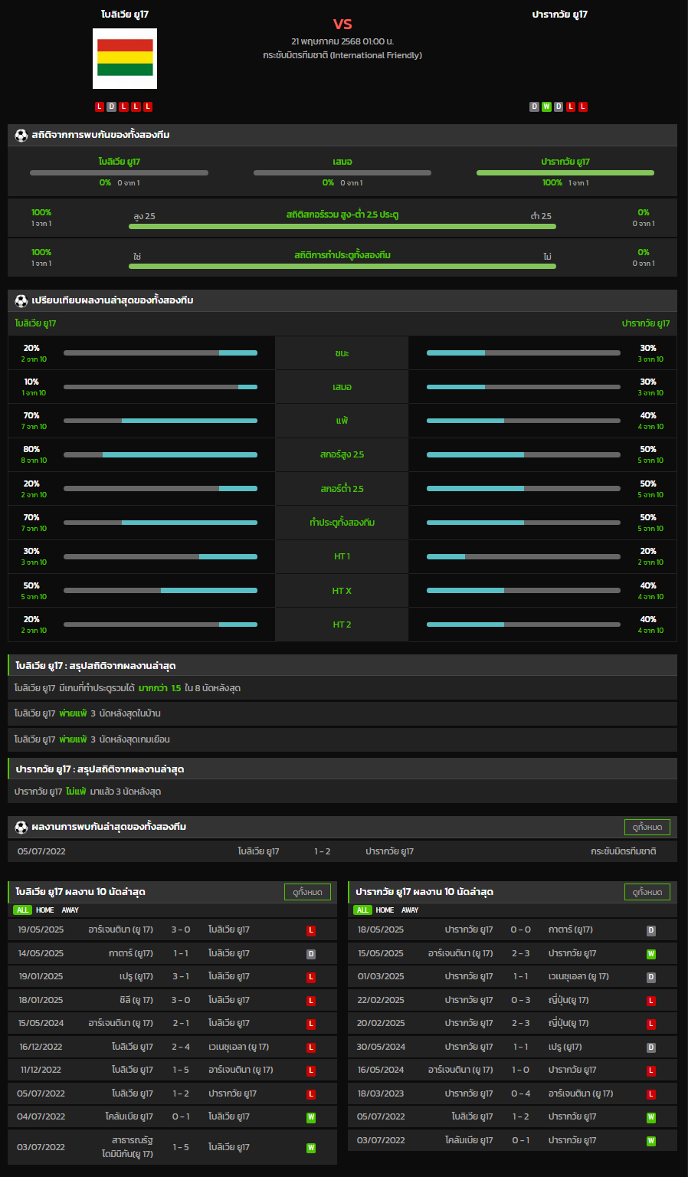Image resolution: width=688 pixels, height=1177 pixels.
Task: Click the head-to-head 1 - 2 score from 05/07/2022
Action: (323, 851)
